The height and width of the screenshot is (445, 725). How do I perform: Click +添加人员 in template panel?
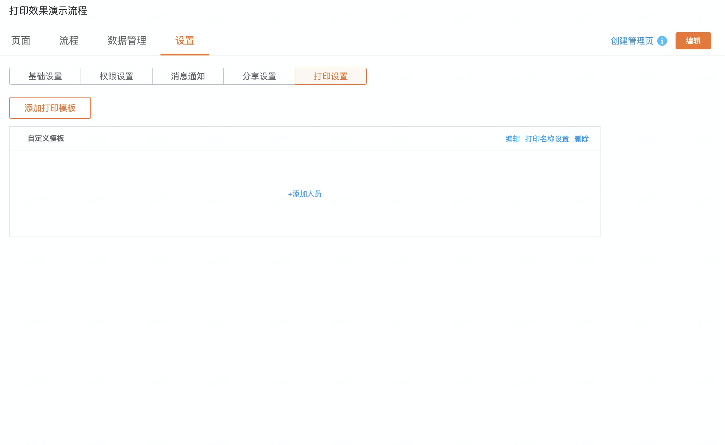pyautogui.click(x=305, y=194)
